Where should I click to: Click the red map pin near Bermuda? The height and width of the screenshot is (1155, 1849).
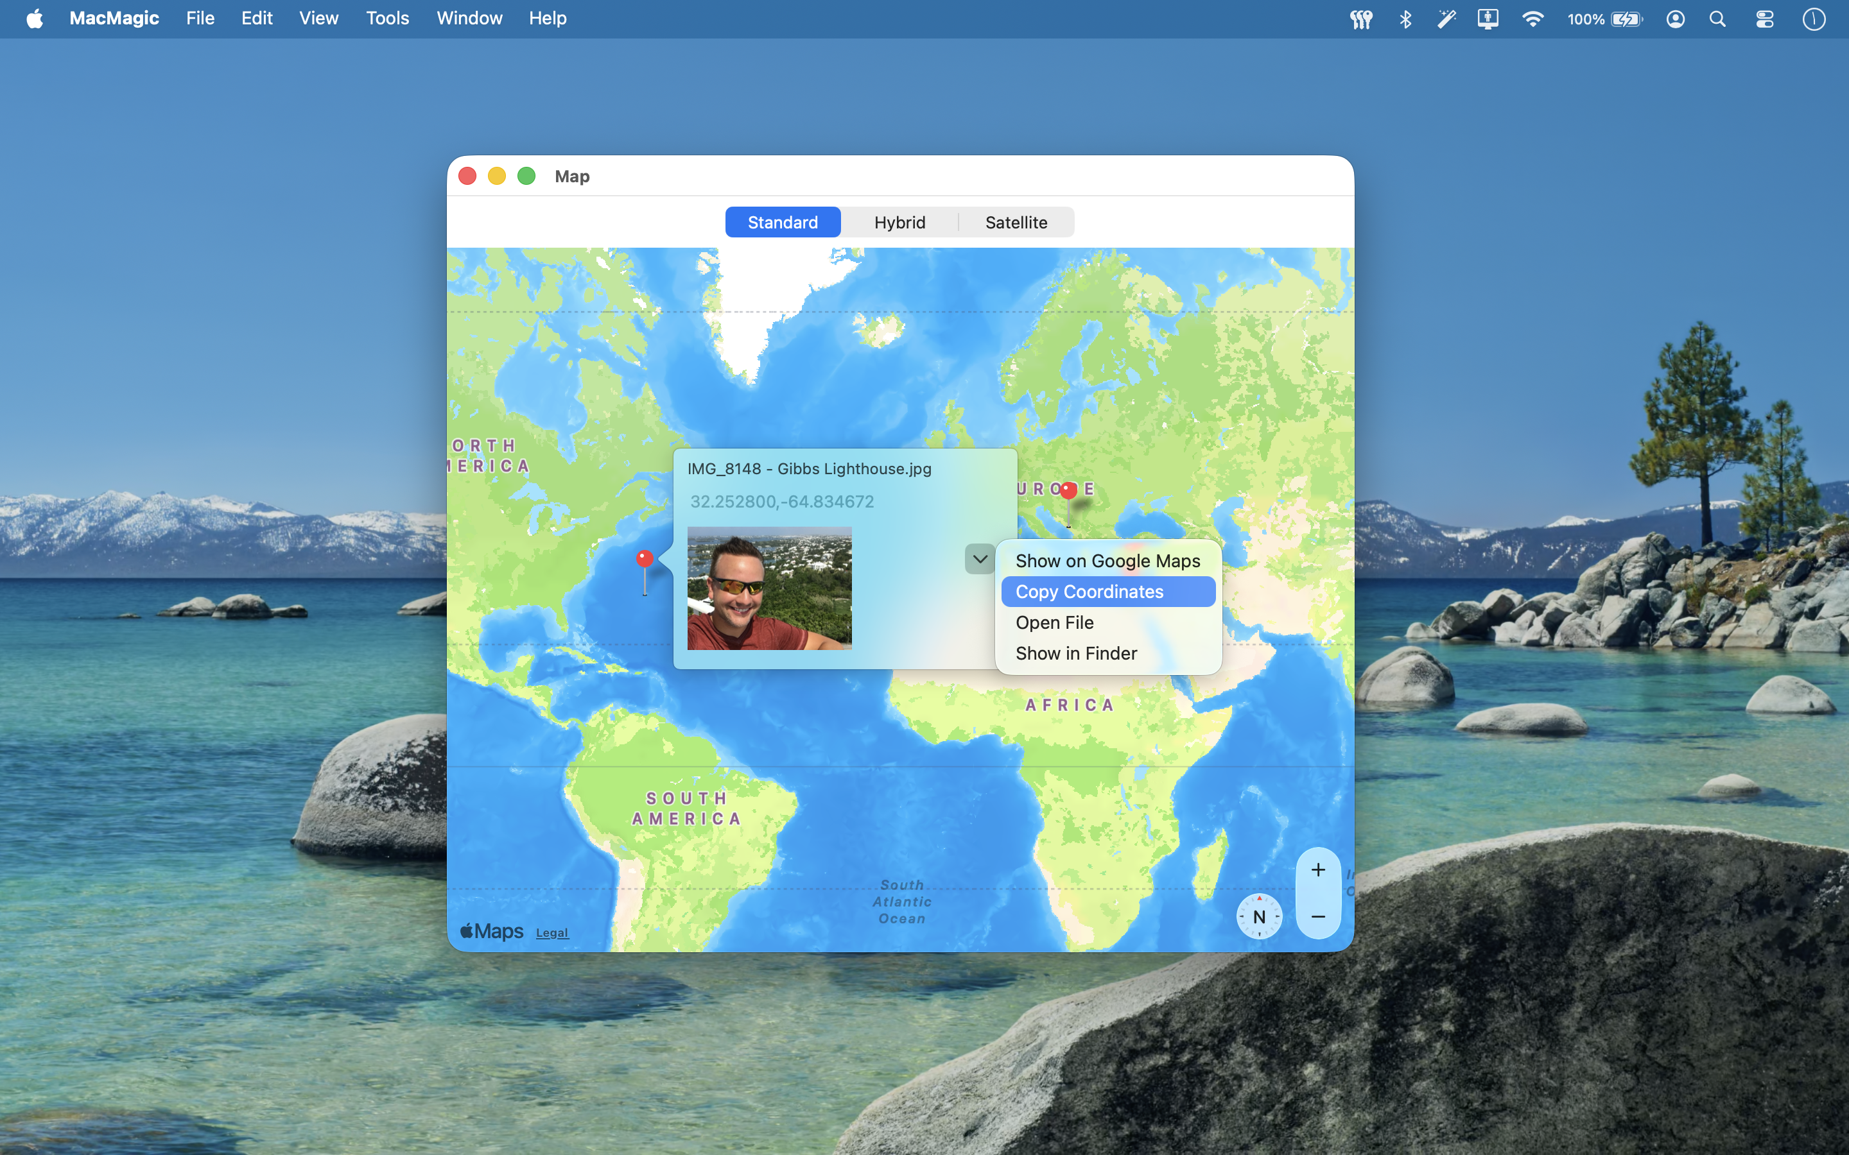tap(644, 559)
